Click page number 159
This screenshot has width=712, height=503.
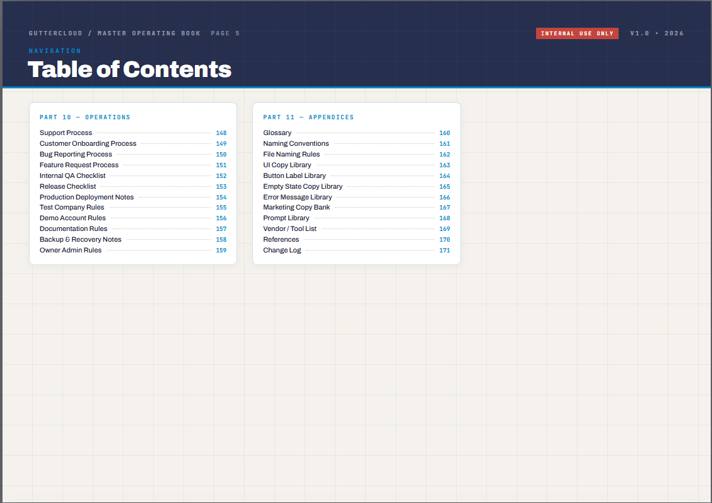click(x=221, y=251)
